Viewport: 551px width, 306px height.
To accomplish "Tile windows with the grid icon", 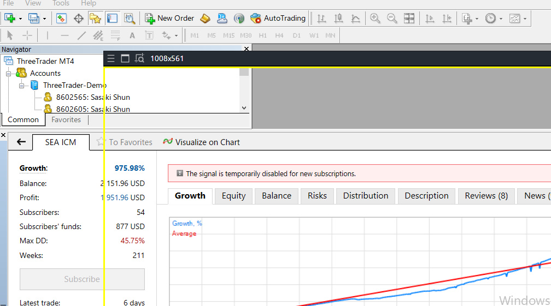I will click(409, 18).
